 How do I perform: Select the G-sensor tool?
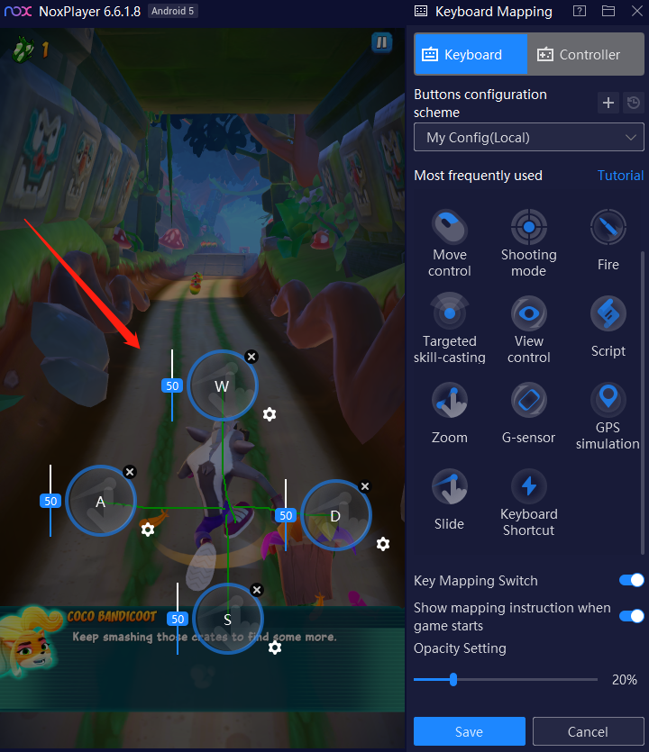point(528,413)
